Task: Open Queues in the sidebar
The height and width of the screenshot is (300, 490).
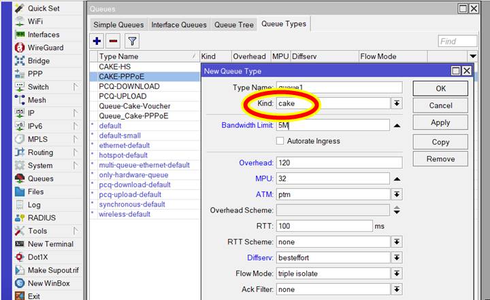Action: tap(41, 179)
